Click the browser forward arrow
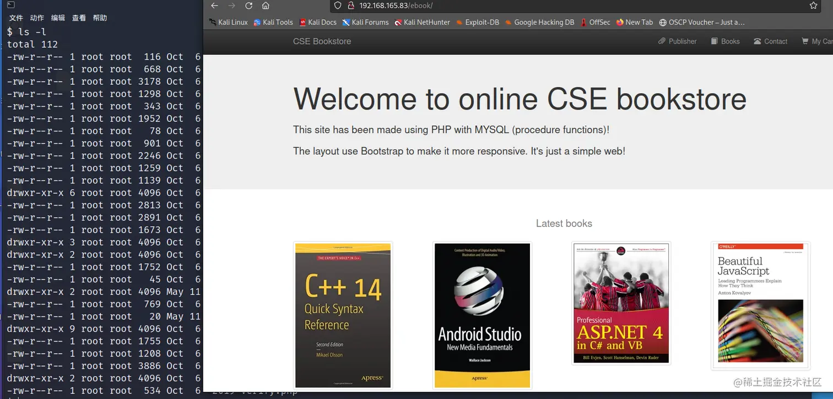Viewport: 833px width, 399px height. coord(231,6)
